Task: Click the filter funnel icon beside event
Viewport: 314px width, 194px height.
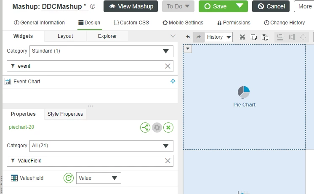Action: click(x=13, y=66)
